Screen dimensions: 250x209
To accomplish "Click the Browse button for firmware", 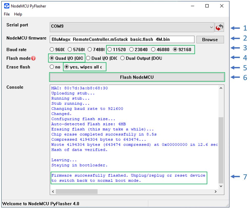I will [210, 40].
